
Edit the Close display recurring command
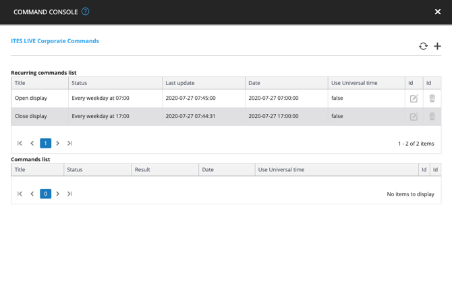point(414,117)
